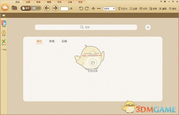Screen dimensions: 179x115
Task: Select the 本地 local files tab
Action: coord(52,41)
